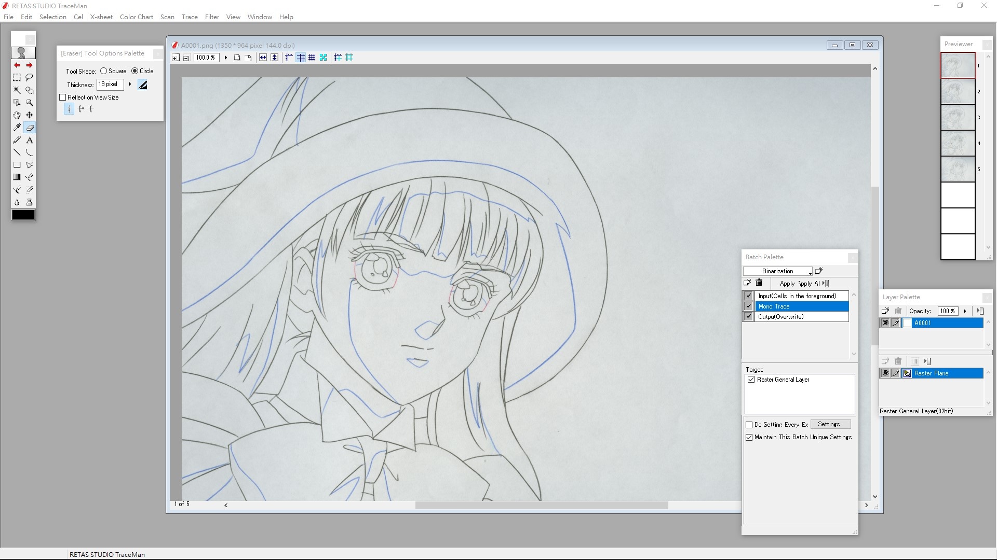Select the pencil drawing tool
This screenshot has width=997, height=560.
(17, 140)
